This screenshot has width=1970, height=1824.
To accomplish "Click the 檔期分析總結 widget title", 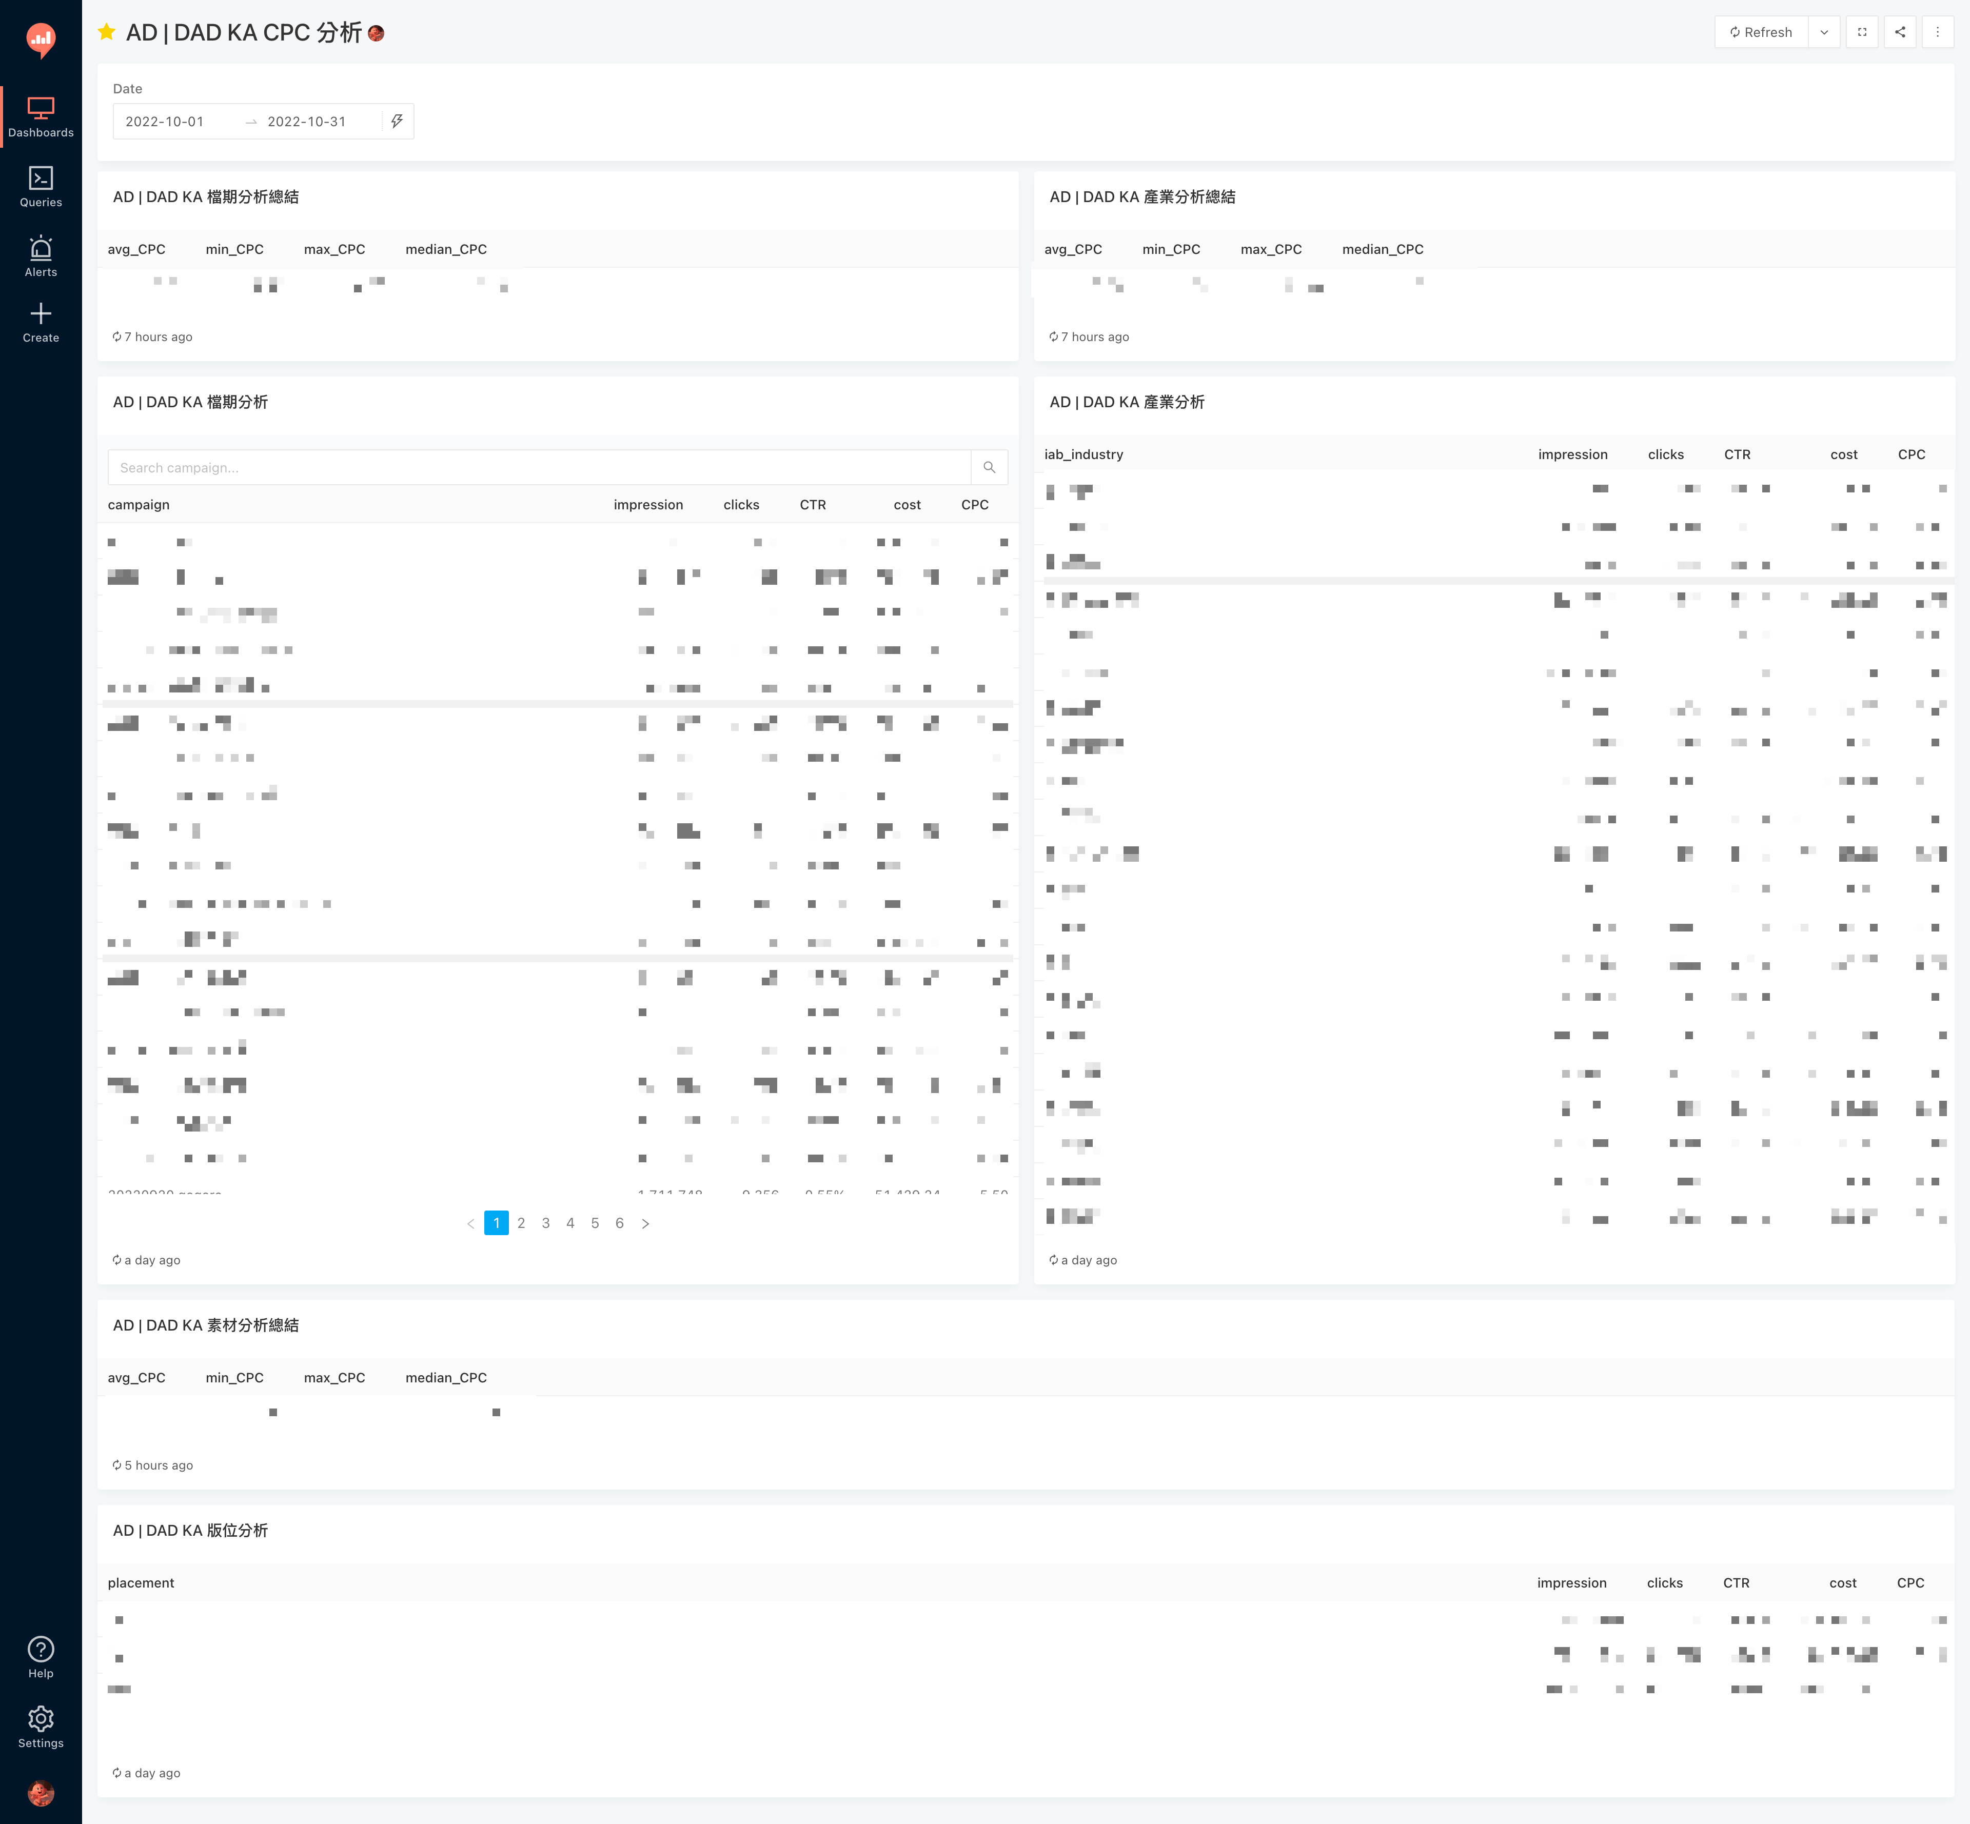I will tap(206, 196).
